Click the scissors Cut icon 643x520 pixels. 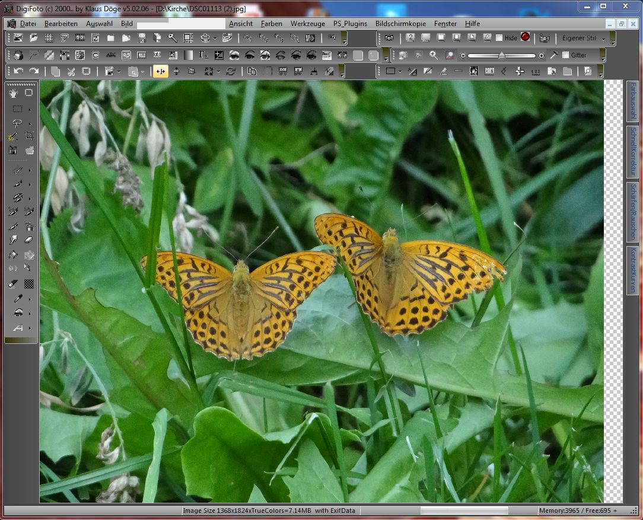tap(71, 71)
